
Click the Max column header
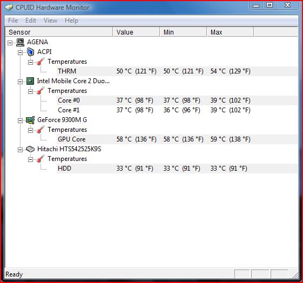[230, 32]
